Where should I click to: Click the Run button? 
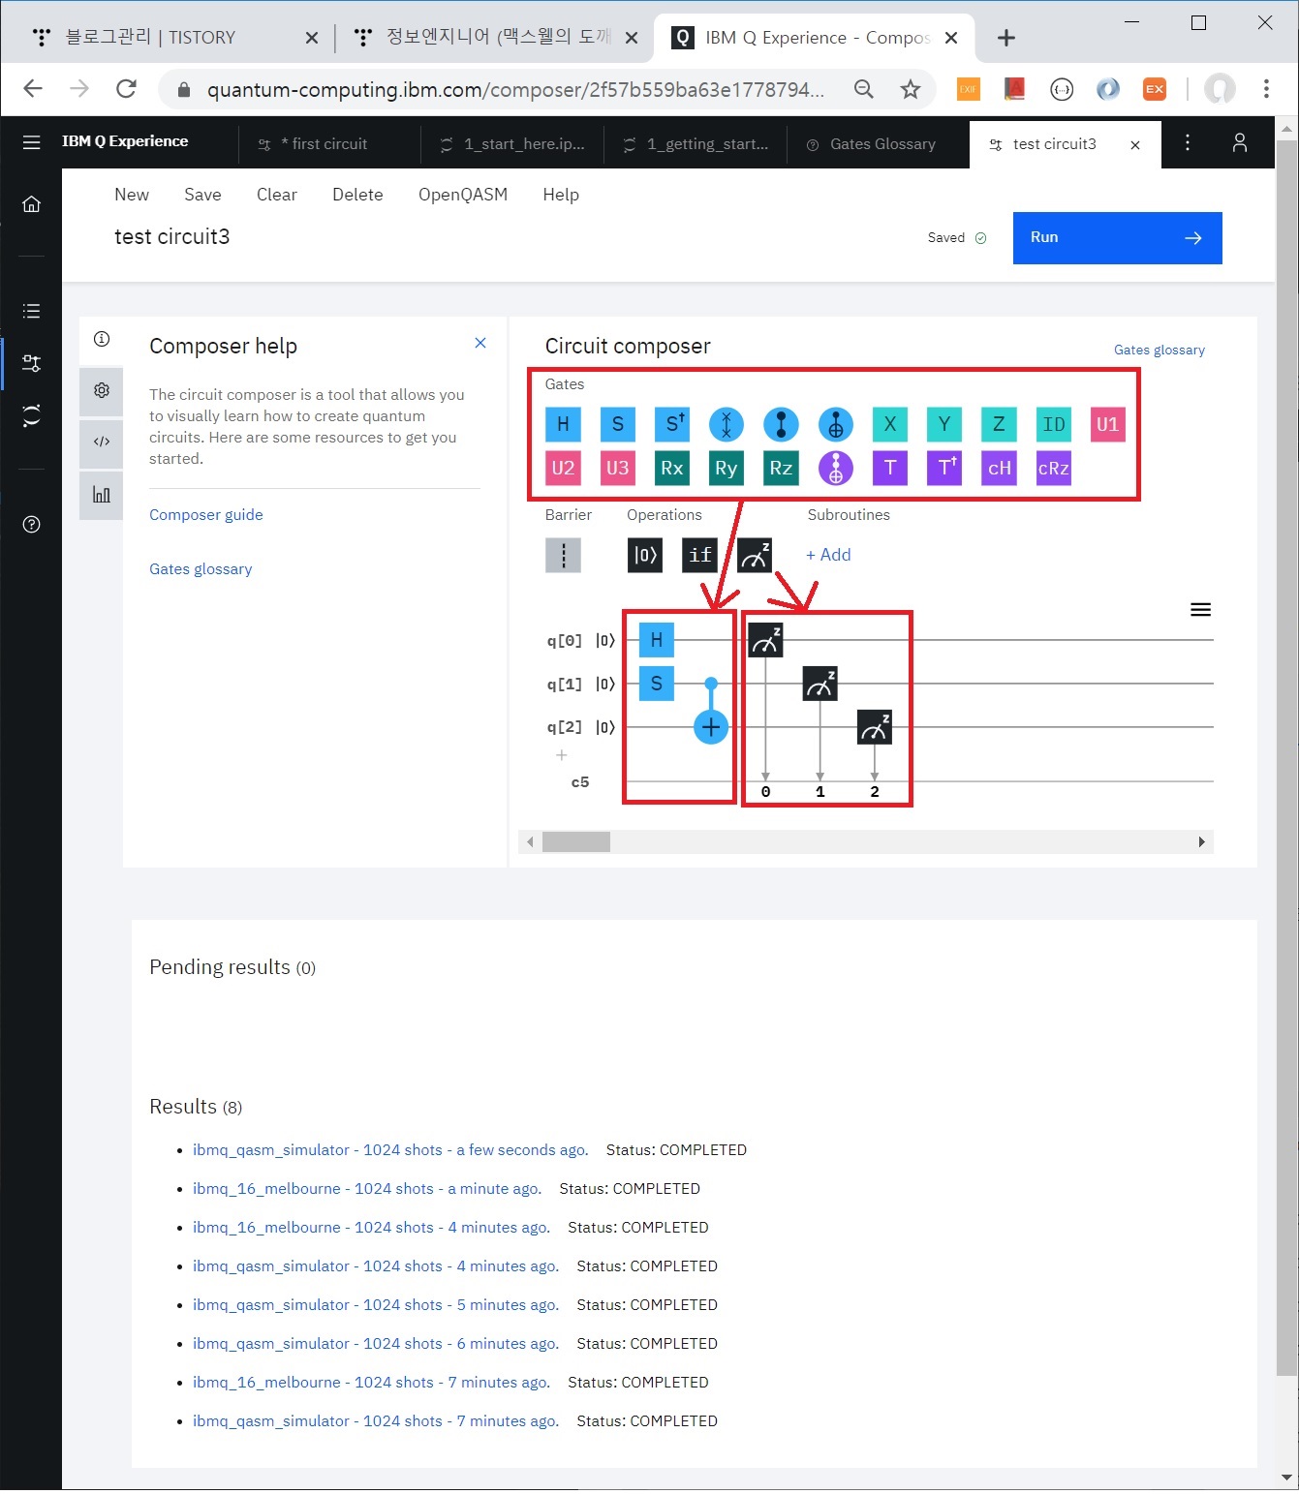click(1117, 238)
